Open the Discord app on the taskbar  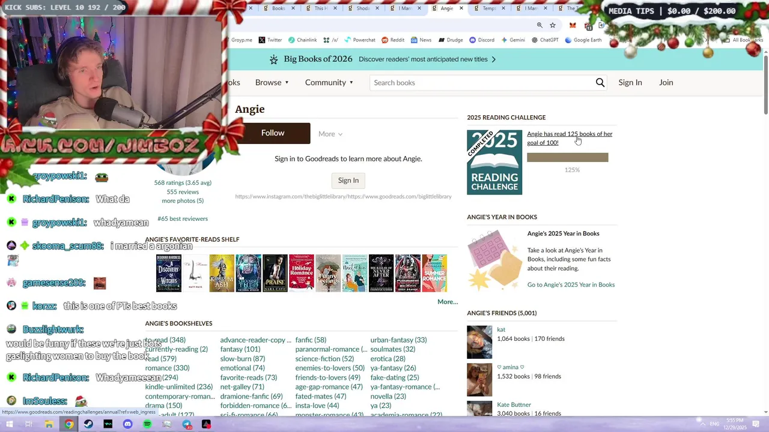point(127,424)
